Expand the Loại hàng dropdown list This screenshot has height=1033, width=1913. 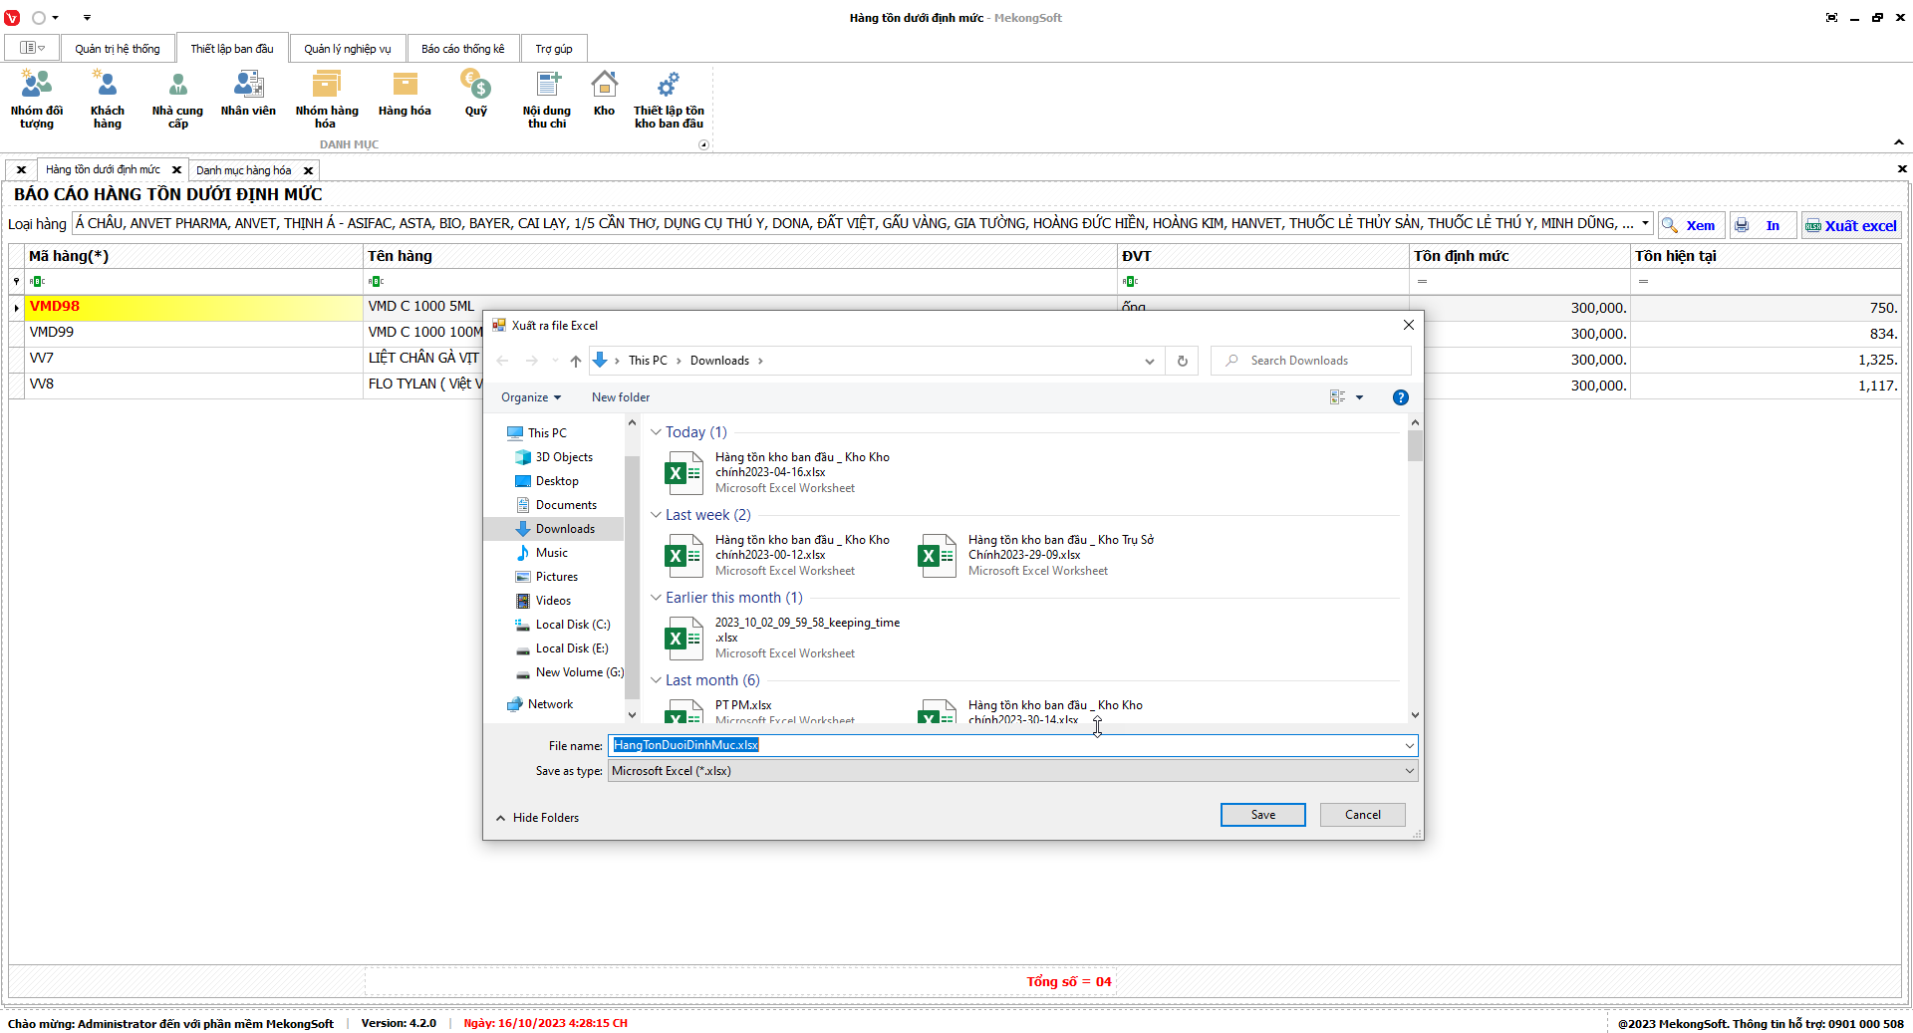(x=1645, y=223)
